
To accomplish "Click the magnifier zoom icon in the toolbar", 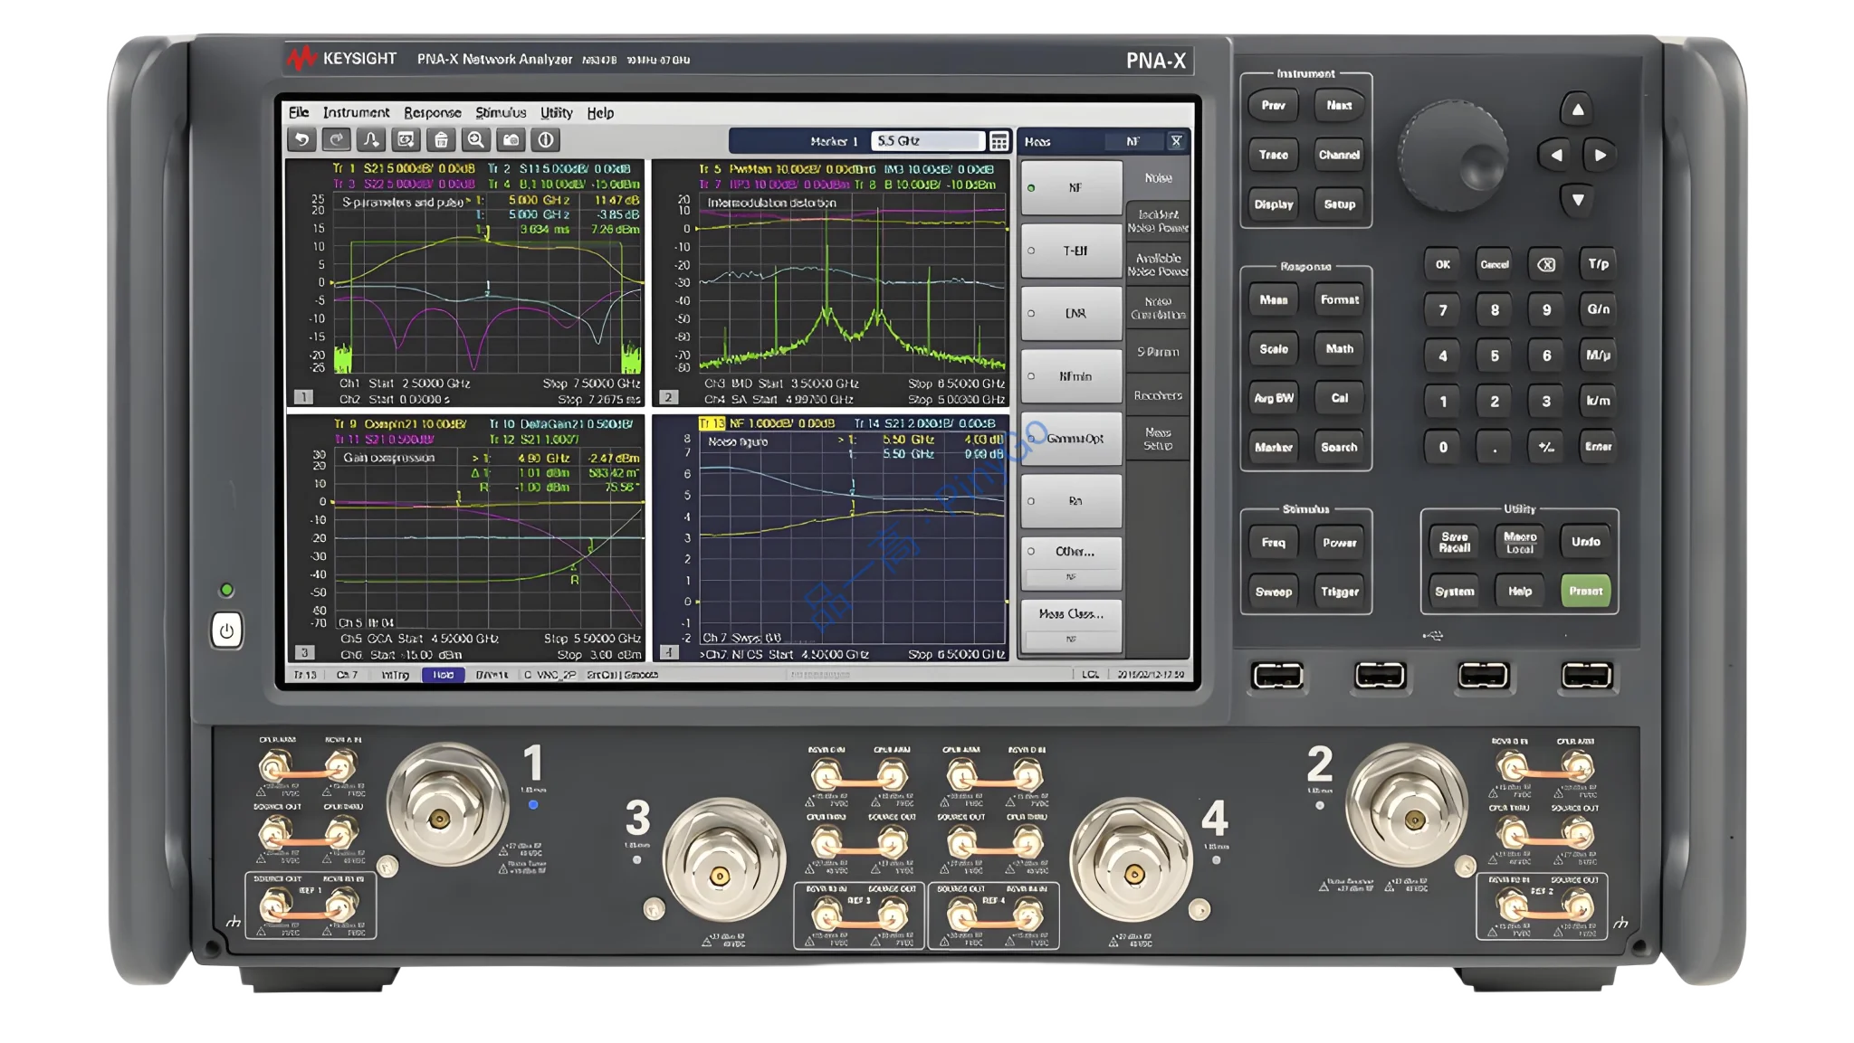I will [476, 140].
